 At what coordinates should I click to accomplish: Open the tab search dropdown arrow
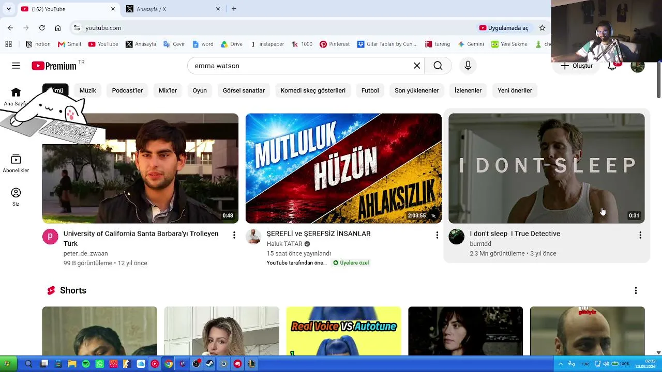pyautogui.click(x=8, y=9)
